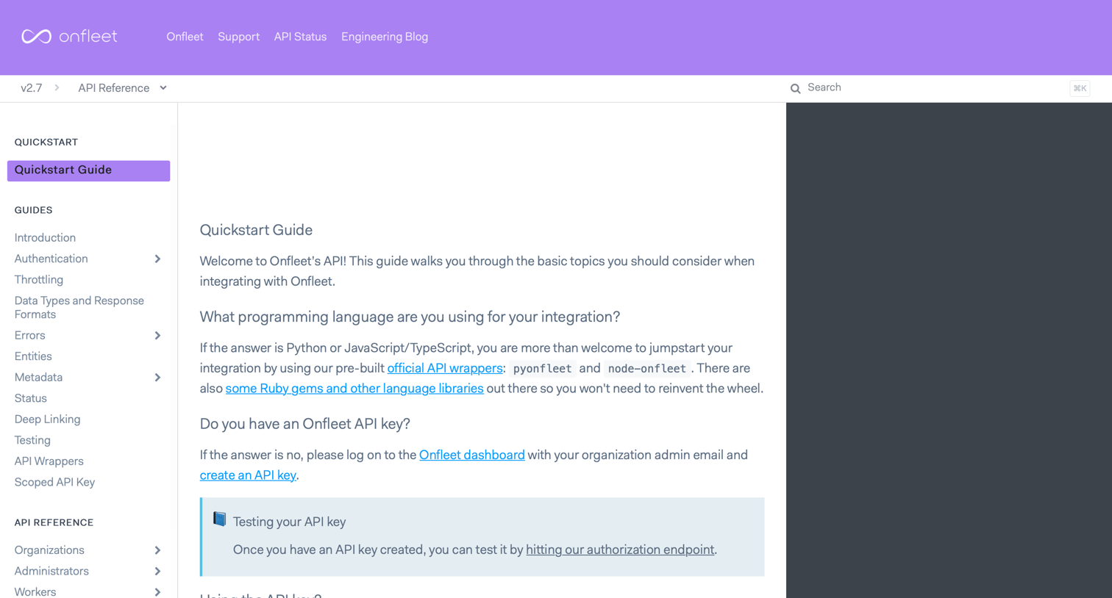Expand the Organizations reference chevron

[157, 550]
